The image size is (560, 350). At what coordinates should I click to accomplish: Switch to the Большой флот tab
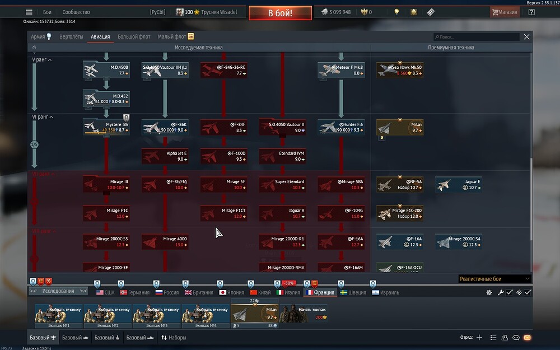134,36
